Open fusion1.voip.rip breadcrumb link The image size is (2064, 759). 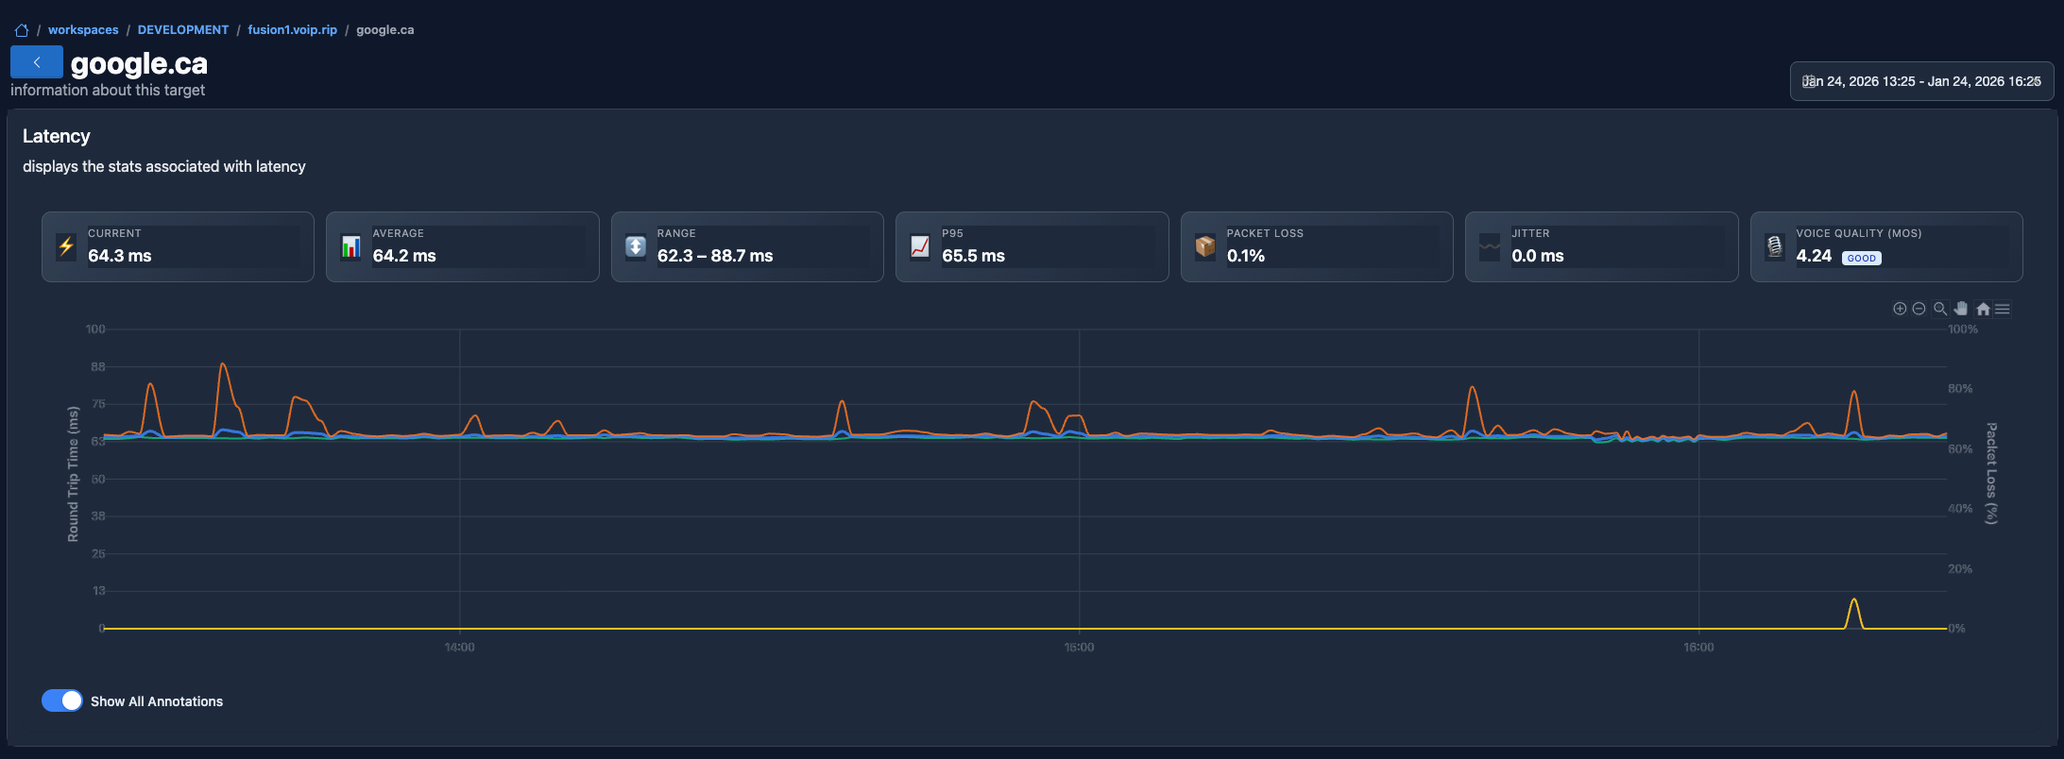coord(293,30)
